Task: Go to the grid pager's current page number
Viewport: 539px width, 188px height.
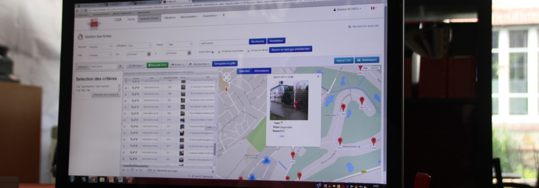Action: [x=132, y=170]
